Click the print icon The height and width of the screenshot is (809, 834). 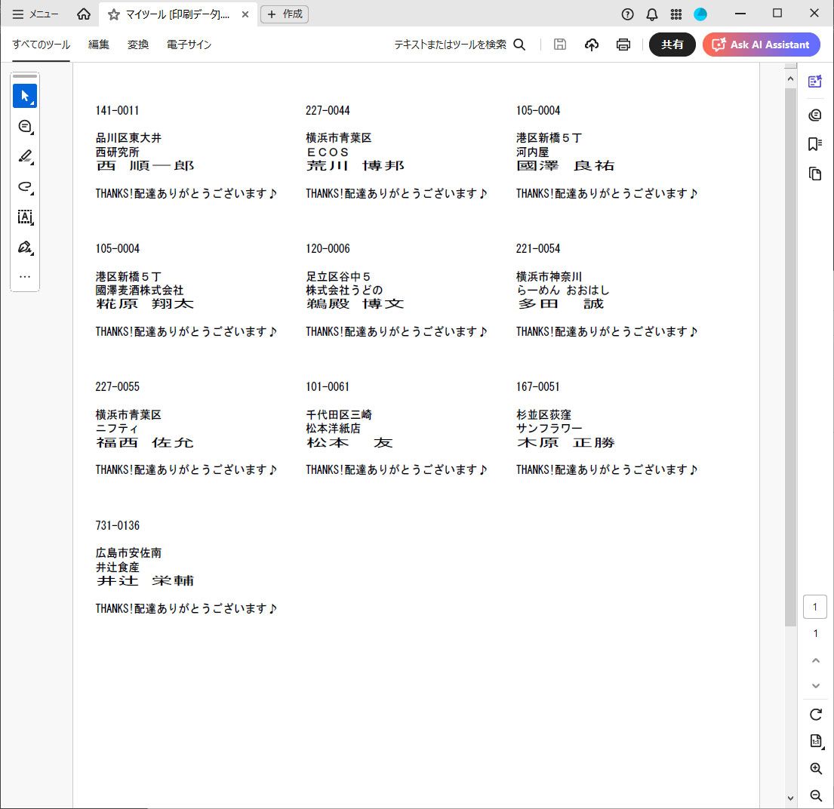click(623, 45)
